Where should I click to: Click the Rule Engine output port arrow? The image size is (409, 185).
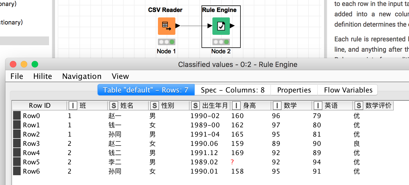tap(232, 26)
